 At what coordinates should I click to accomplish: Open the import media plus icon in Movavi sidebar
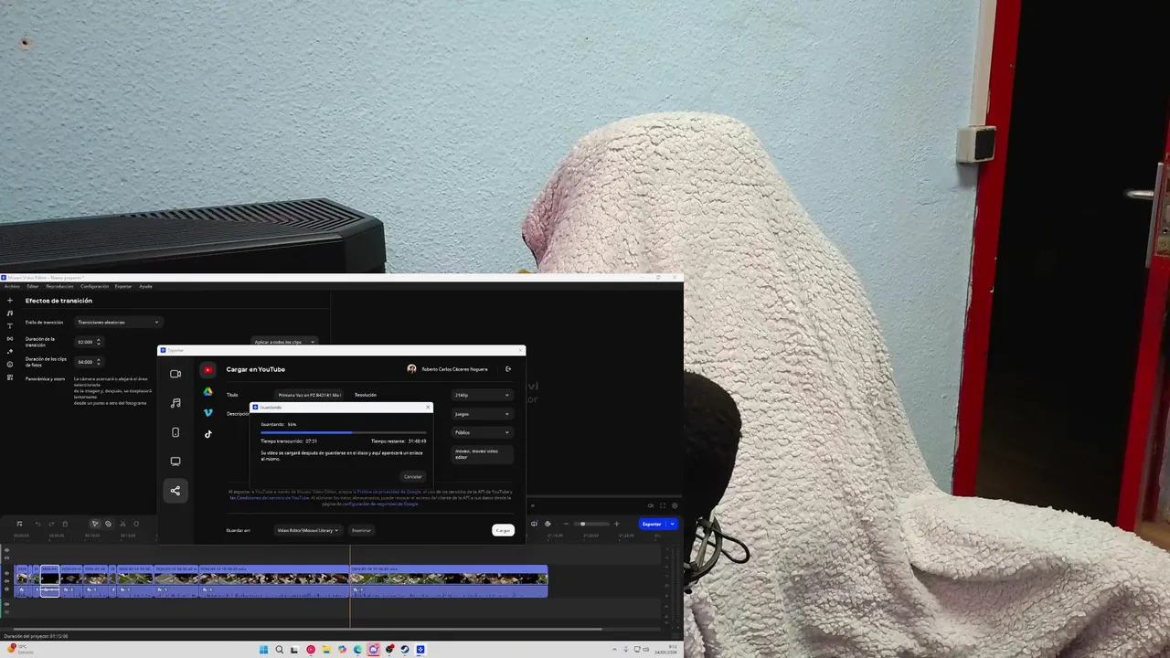coord(10,300)
